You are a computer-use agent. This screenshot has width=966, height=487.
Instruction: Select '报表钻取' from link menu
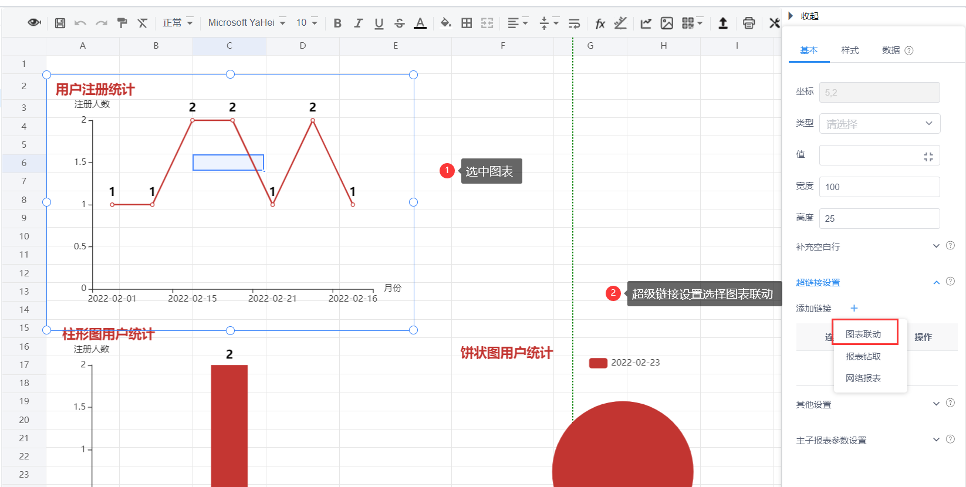point(863,356)
